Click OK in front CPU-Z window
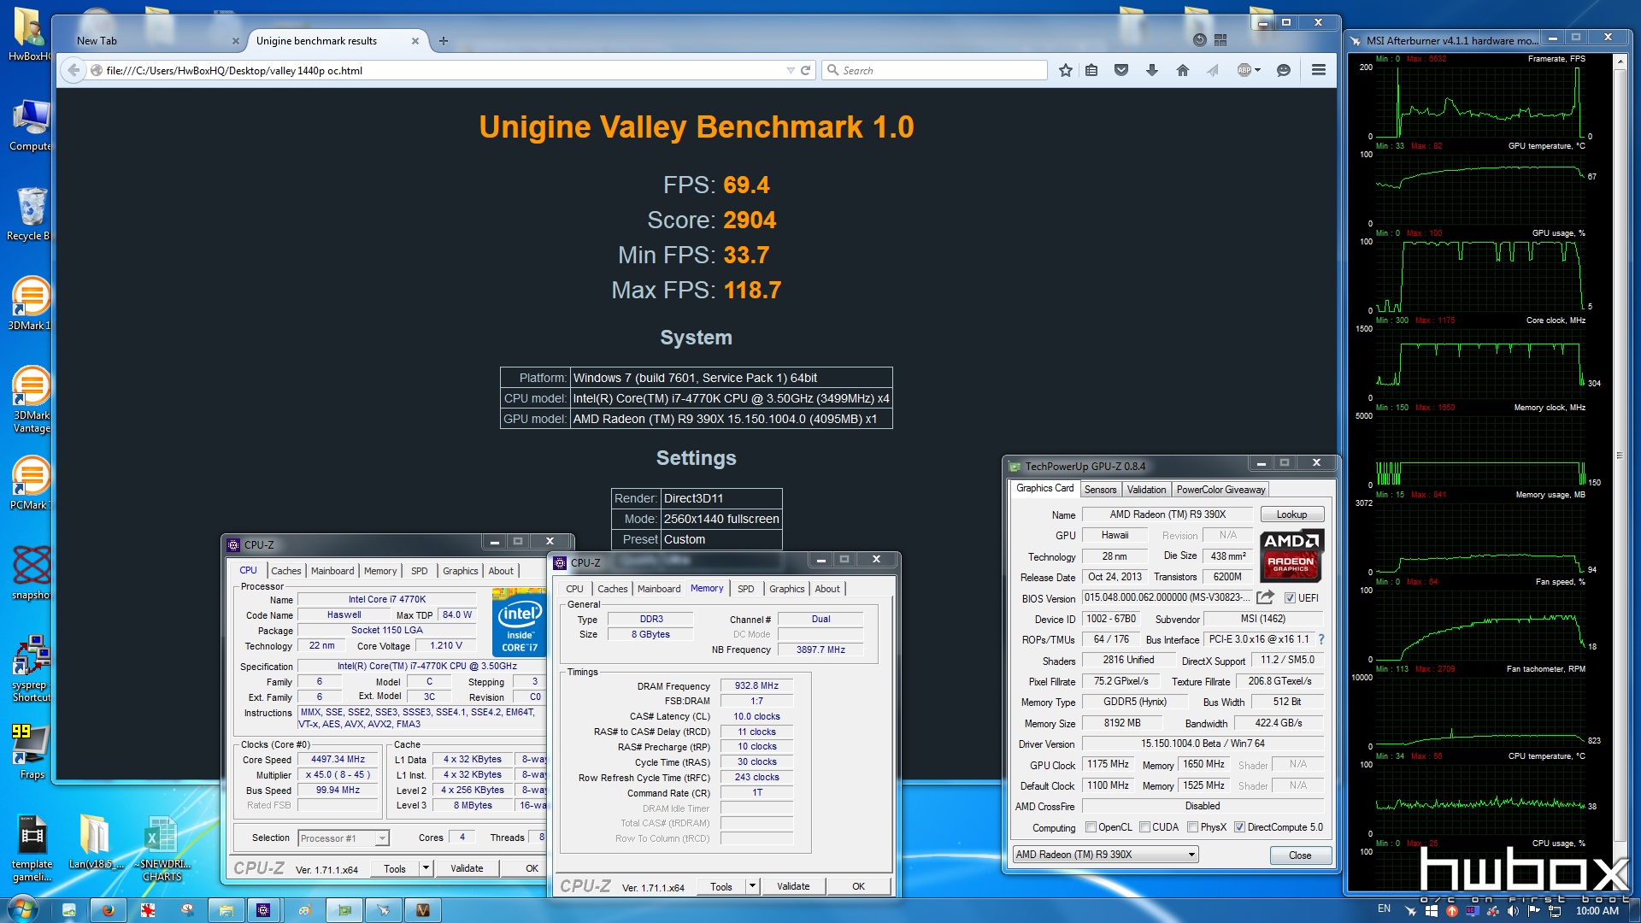 858,886
